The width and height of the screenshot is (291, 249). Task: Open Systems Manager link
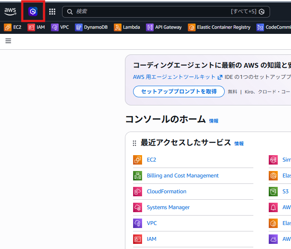click(x=168, y=207)
